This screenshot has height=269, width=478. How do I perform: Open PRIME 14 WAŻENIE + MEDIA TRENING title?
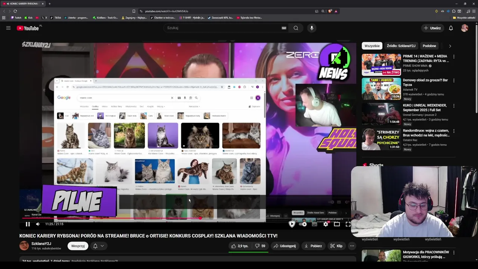coord(426,59)
